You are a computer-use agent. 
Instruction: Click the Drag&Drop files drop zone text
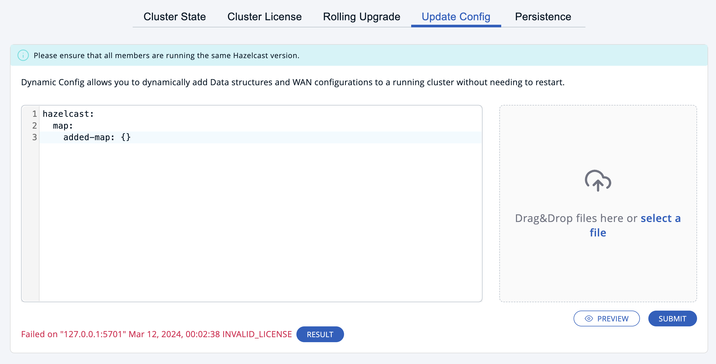pyautogui.click(x=598, y=225)
